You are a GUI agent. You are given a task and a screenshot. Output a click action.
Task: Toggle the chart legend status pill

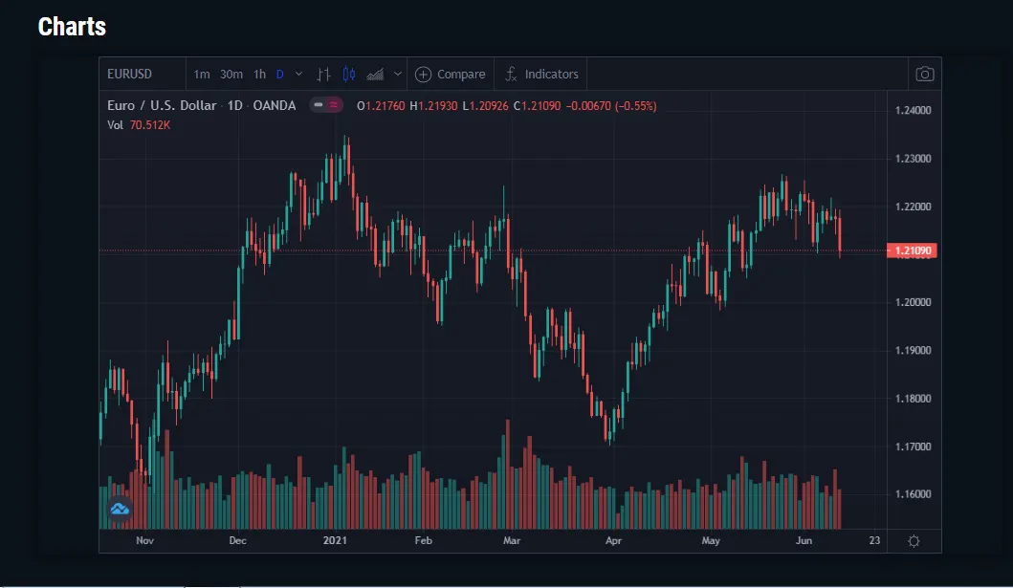319,104
